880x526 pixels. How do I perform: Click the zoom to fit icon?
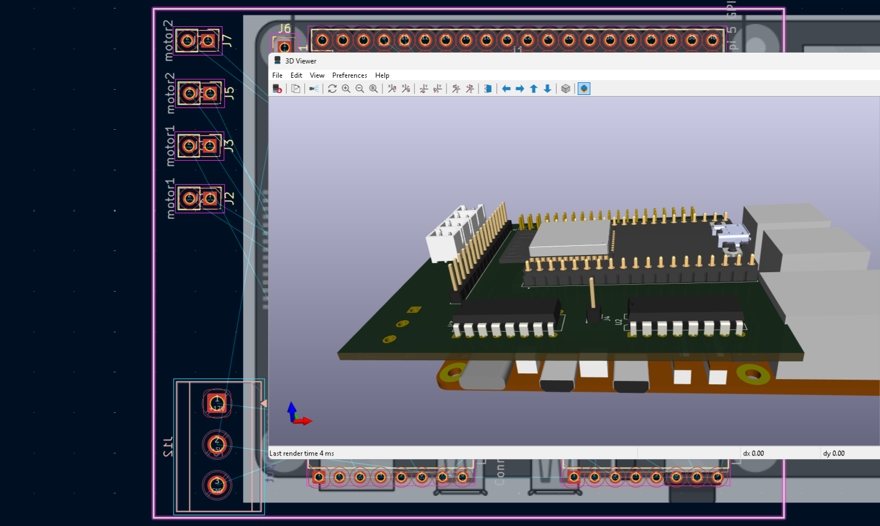point(373,89)
